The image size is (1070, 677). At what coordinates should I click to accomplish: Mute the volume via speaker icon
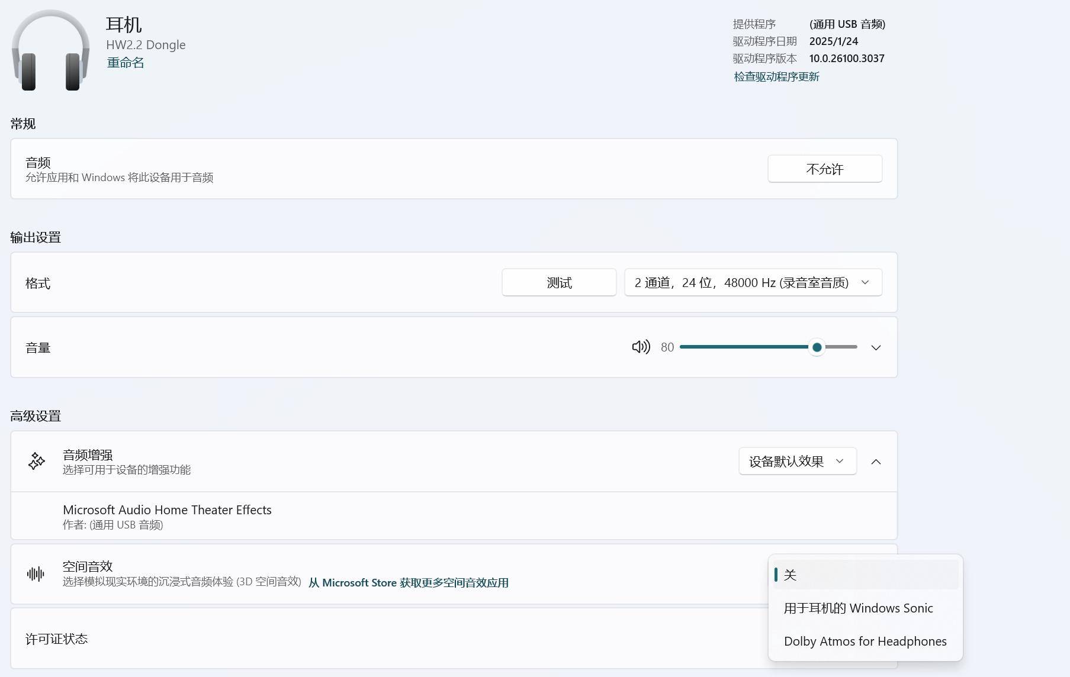tap(641, 347)
